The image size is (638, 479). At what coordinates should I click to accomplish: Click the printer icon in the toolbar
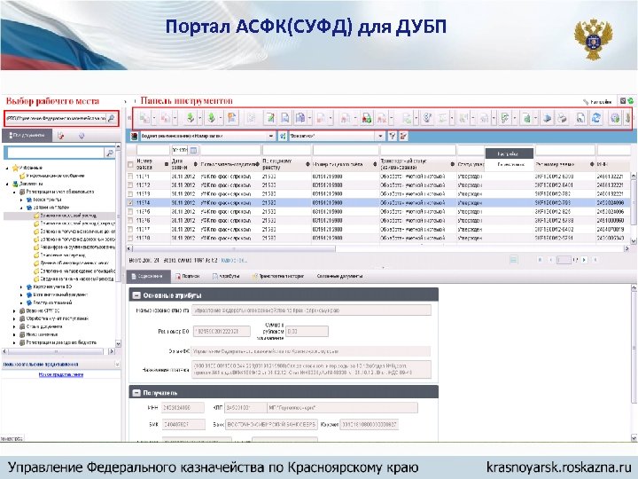(562, 118)
